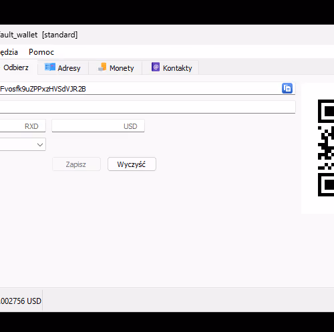
Task: Open the Pomoc menu
Action: tap(41, 52)
